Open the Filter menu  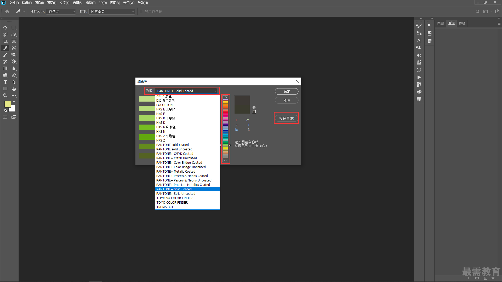[x=90, y=3]
